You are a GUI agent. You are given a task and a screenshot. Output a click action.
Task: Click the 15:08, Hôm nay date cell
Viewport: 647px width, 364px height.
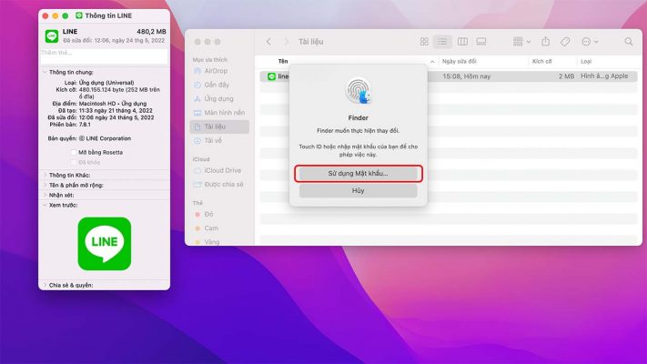pyautogui.click(x=466, y=76)
